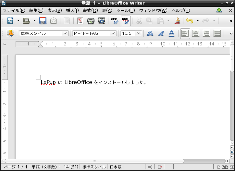Click the Copy icon
Viewport: 235px width, 171px height.
[x=150, y=21]
